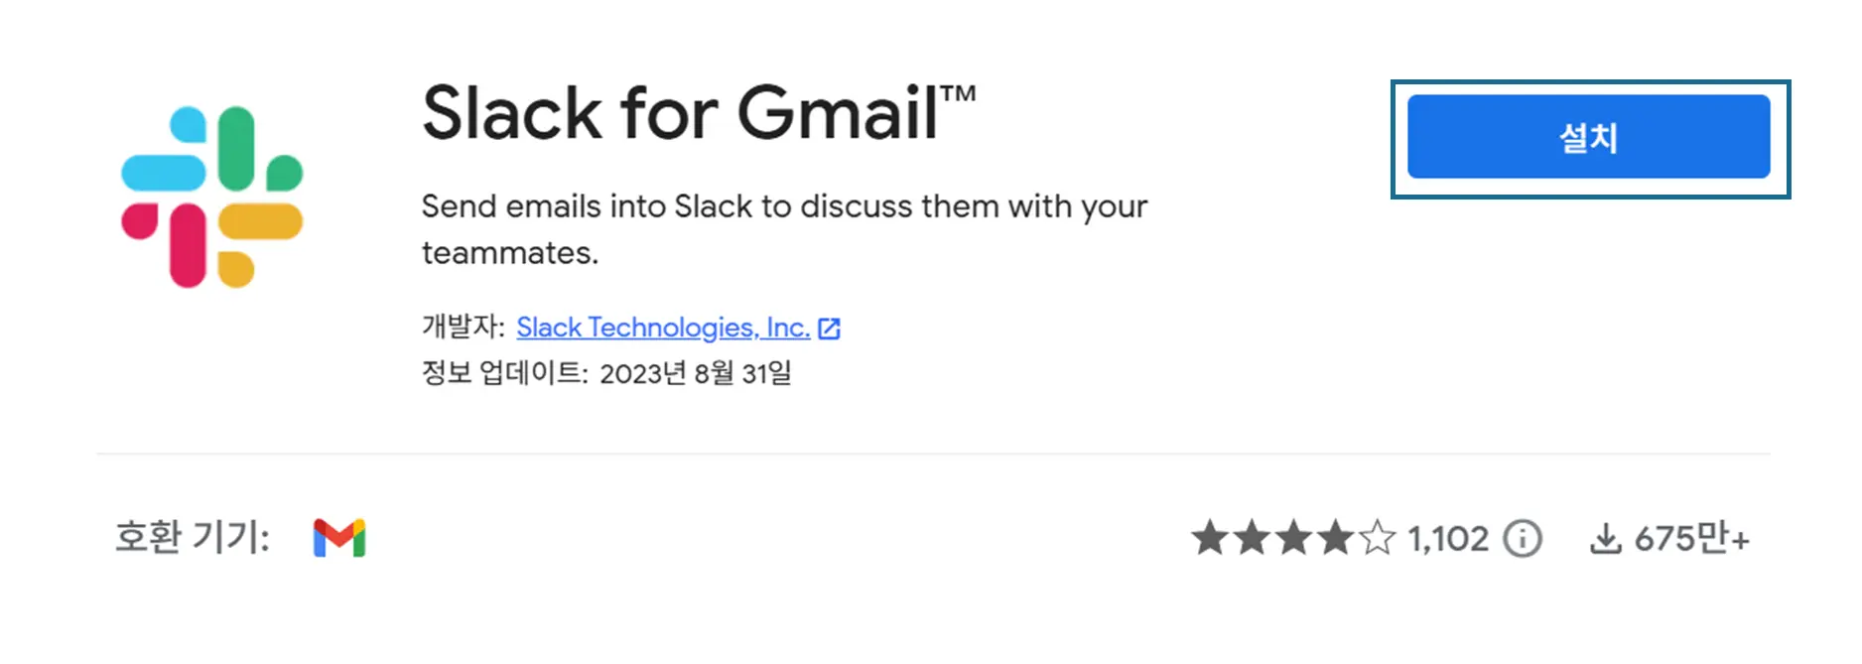Click the first filled rating star
Viewport: 1862px width, 664px height.
point(1210,538)
